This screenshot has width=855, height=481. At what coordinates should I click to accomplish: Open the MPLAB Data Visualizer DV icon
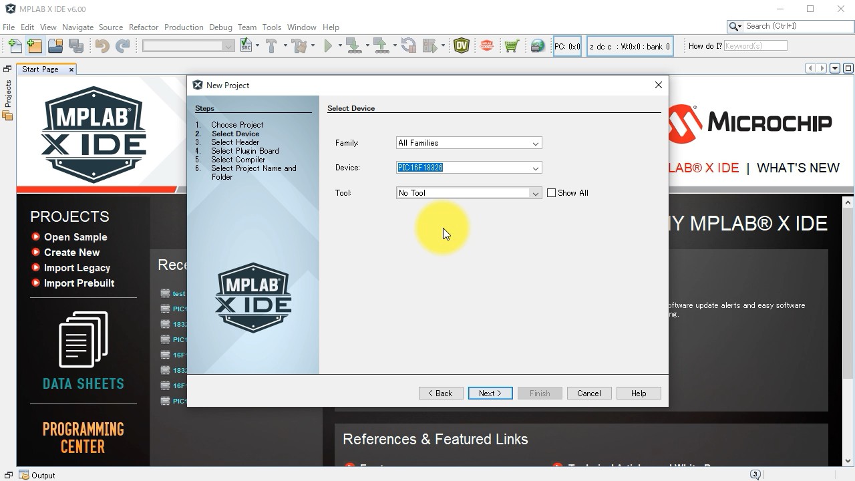point(462,46)
